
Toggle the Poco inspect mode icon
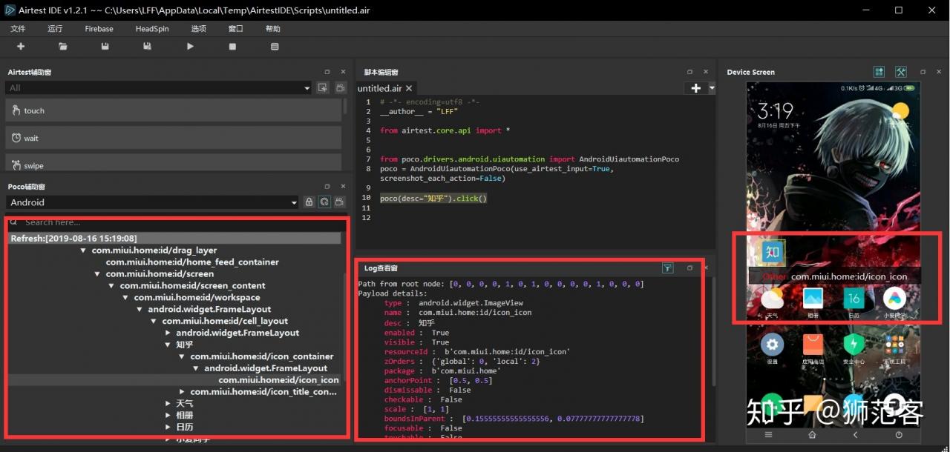(x=324, y=202)
